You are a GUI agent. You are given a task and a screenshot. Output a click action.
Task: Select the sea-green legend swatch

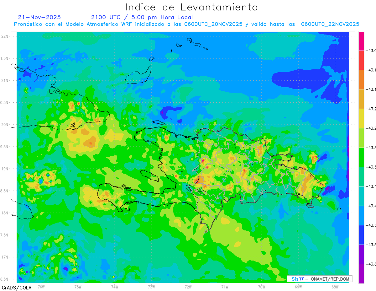point(361,176)
